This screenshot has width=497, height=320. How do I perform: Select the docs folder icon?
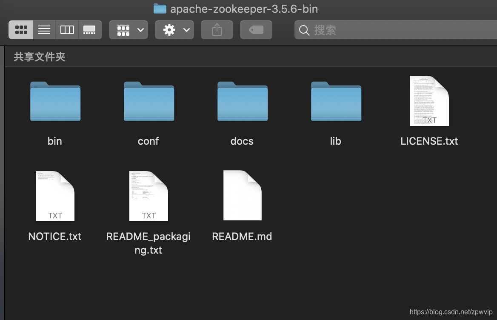point(243,101)
